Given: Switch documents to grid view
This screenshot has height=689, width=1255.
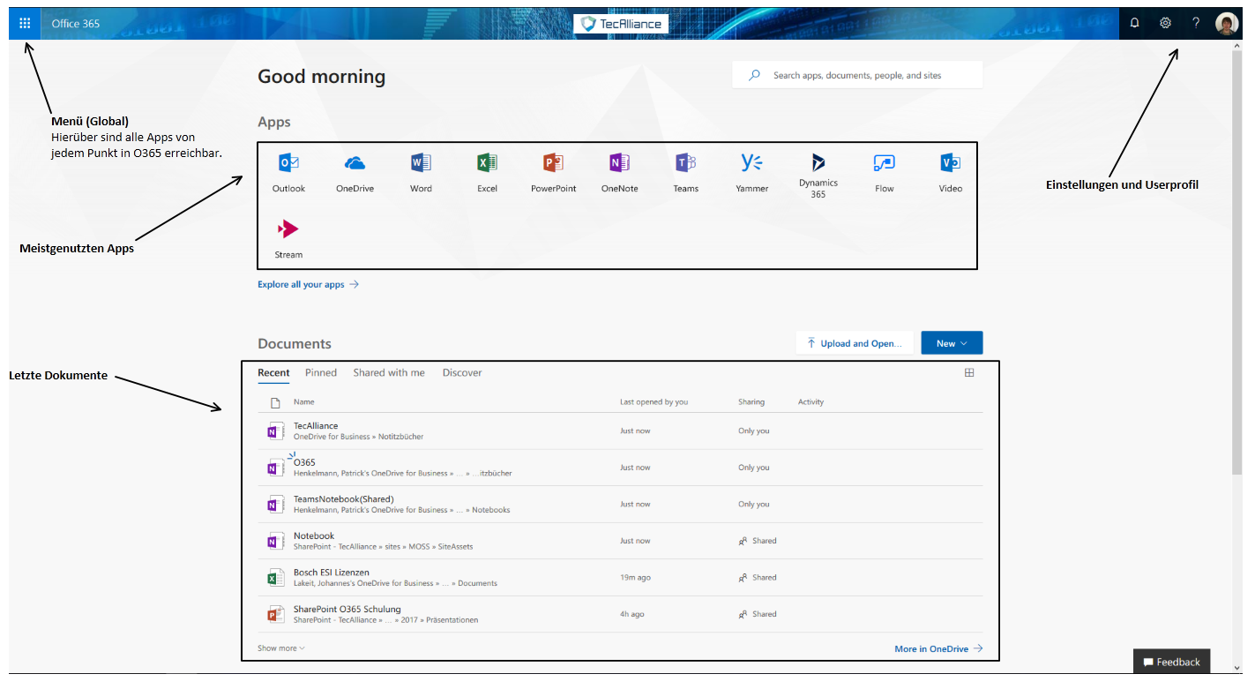Looking at the screenshot, I should tap(969, 372).
